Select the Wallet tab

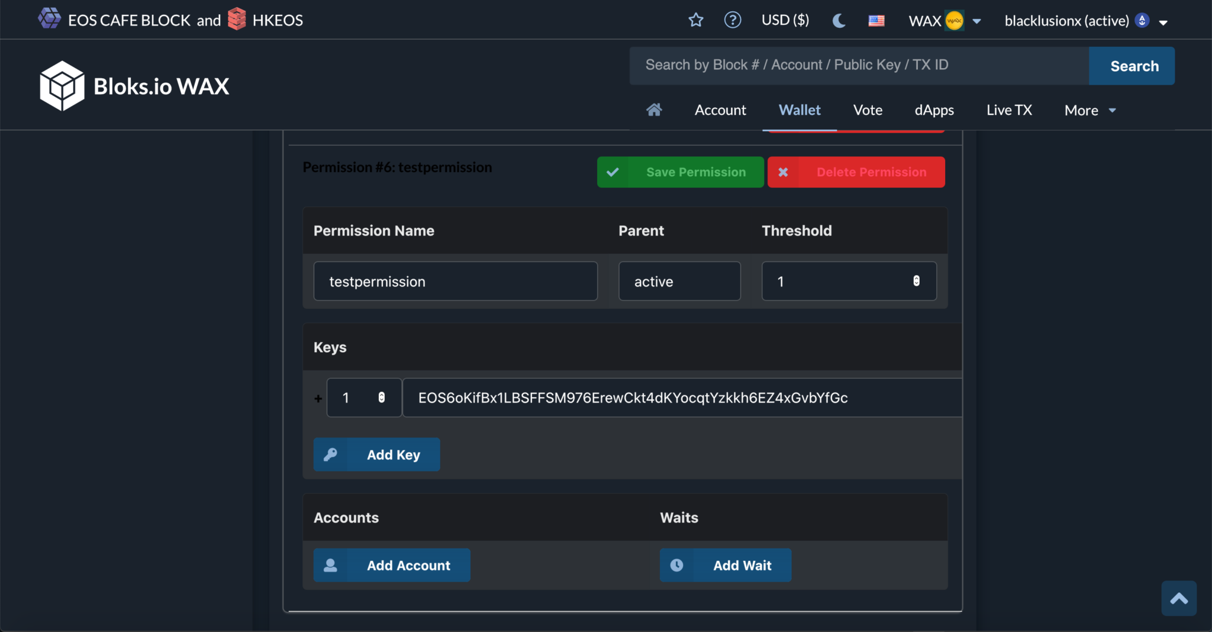800,110
